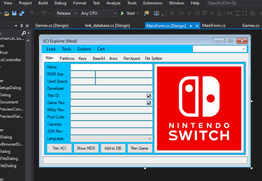Open the link_database.cs [Design] tab
The width and height of the screenshot is (262, 181).
(x=108, y=26)
